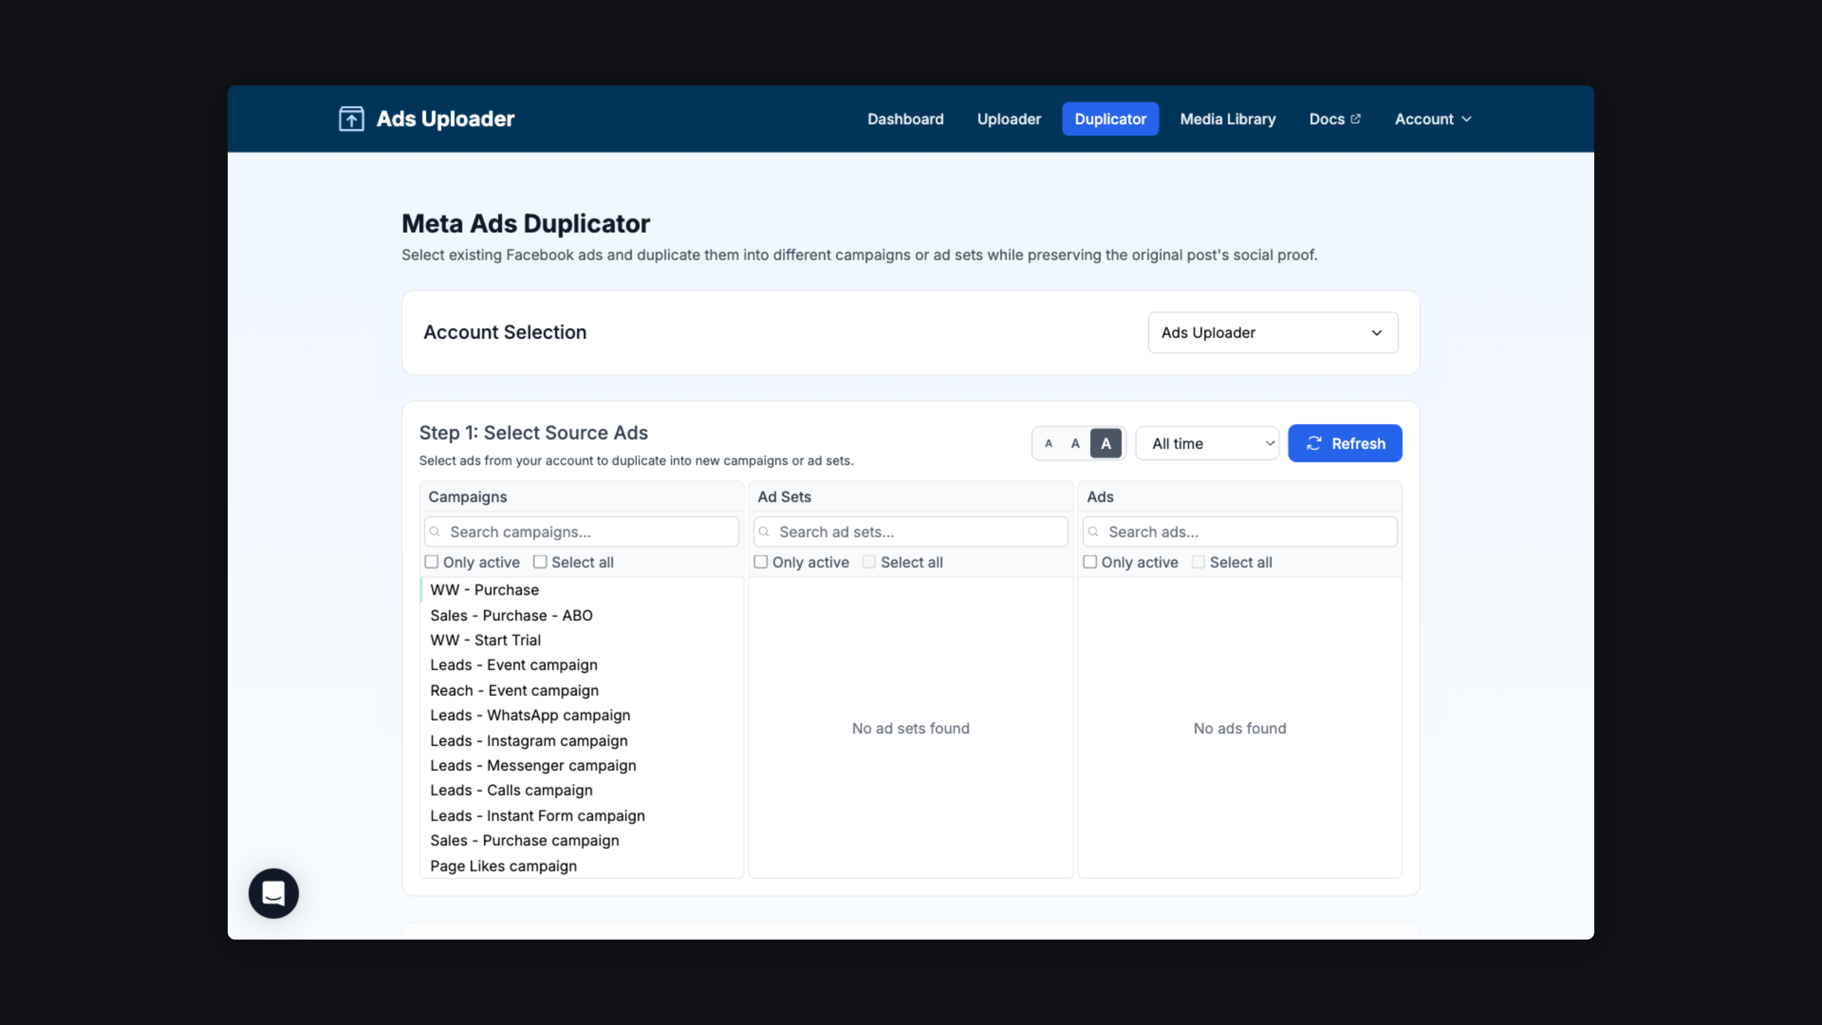Select Sales - Purchase campaign
Image resolution: width=1822 pixels, height=1025 pixels.
581,840
